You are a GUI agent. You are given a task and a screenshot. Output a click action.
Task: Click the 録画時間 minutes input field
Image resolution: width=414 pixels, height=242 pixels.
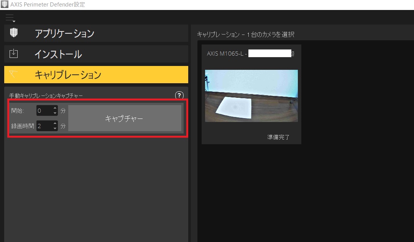pyautogui.click(x=44, y=125)
